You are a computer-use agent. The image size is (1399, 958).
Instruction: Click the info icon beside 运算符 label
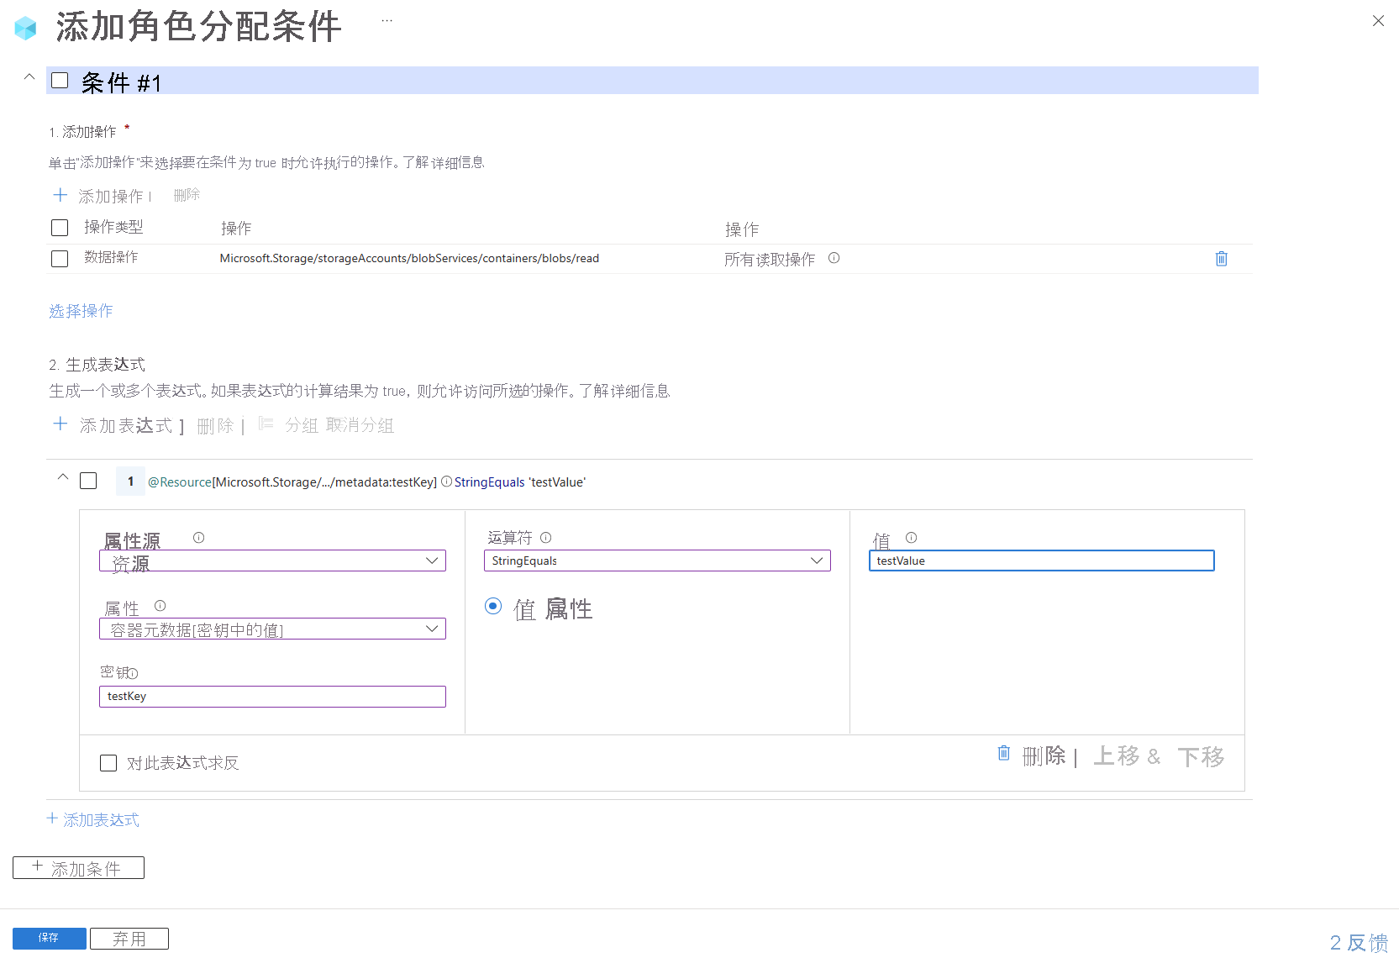(x=546, y=538)
